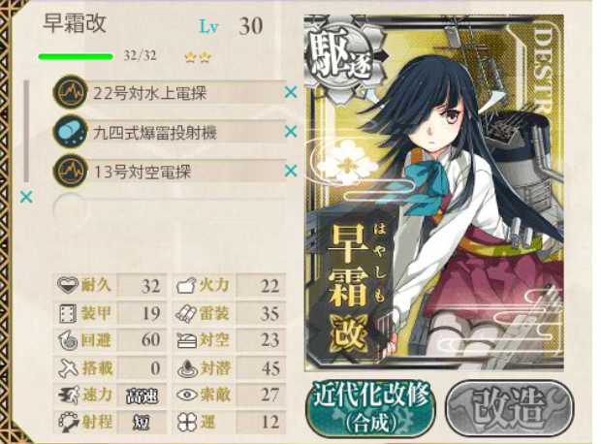601x444 pixels.
Task: Click the green HP bar showing 32/32
Action: coord(76,57)
